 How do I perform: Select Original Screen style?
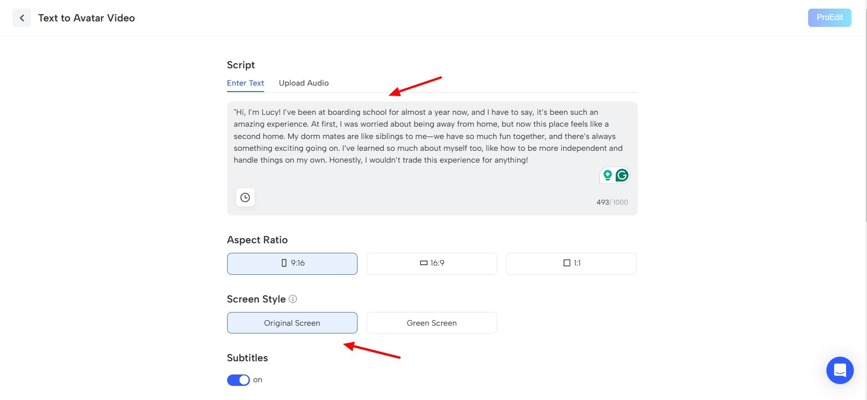click(292, 323)
